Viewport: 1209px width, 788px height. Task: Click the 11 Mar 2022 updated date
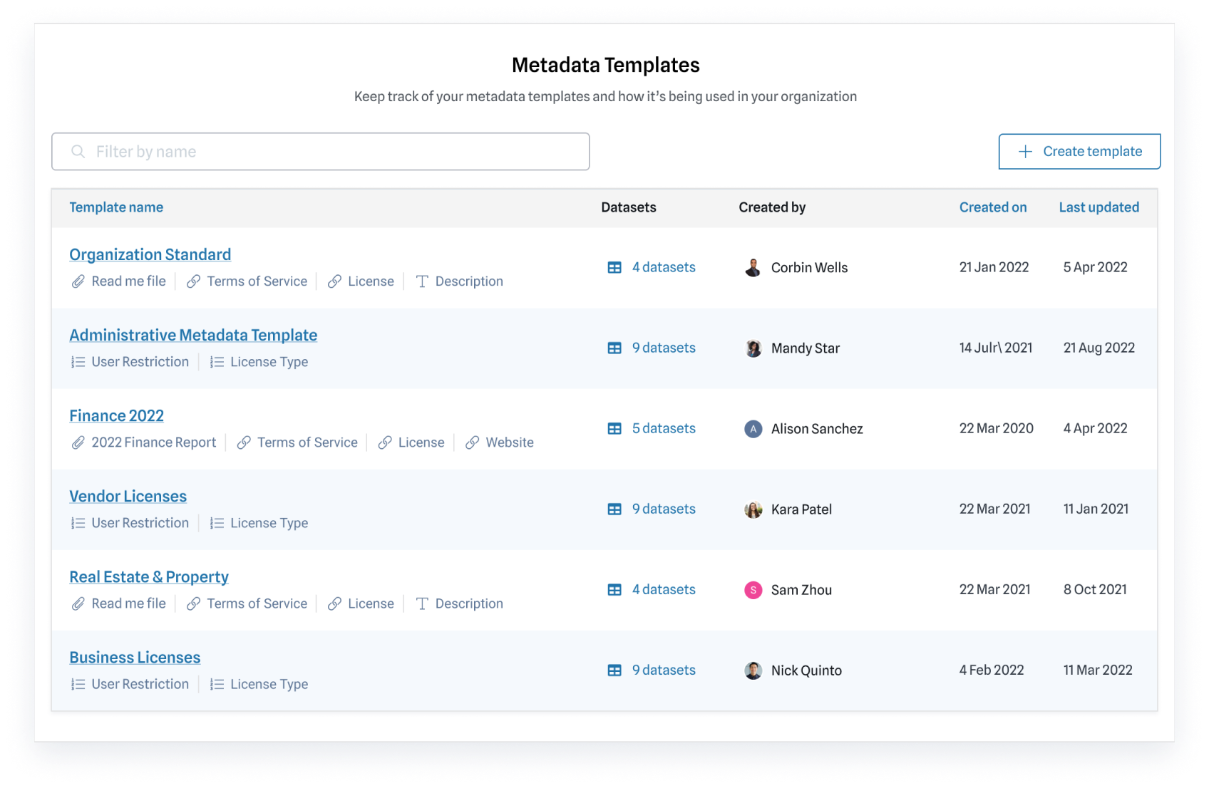1098,670
